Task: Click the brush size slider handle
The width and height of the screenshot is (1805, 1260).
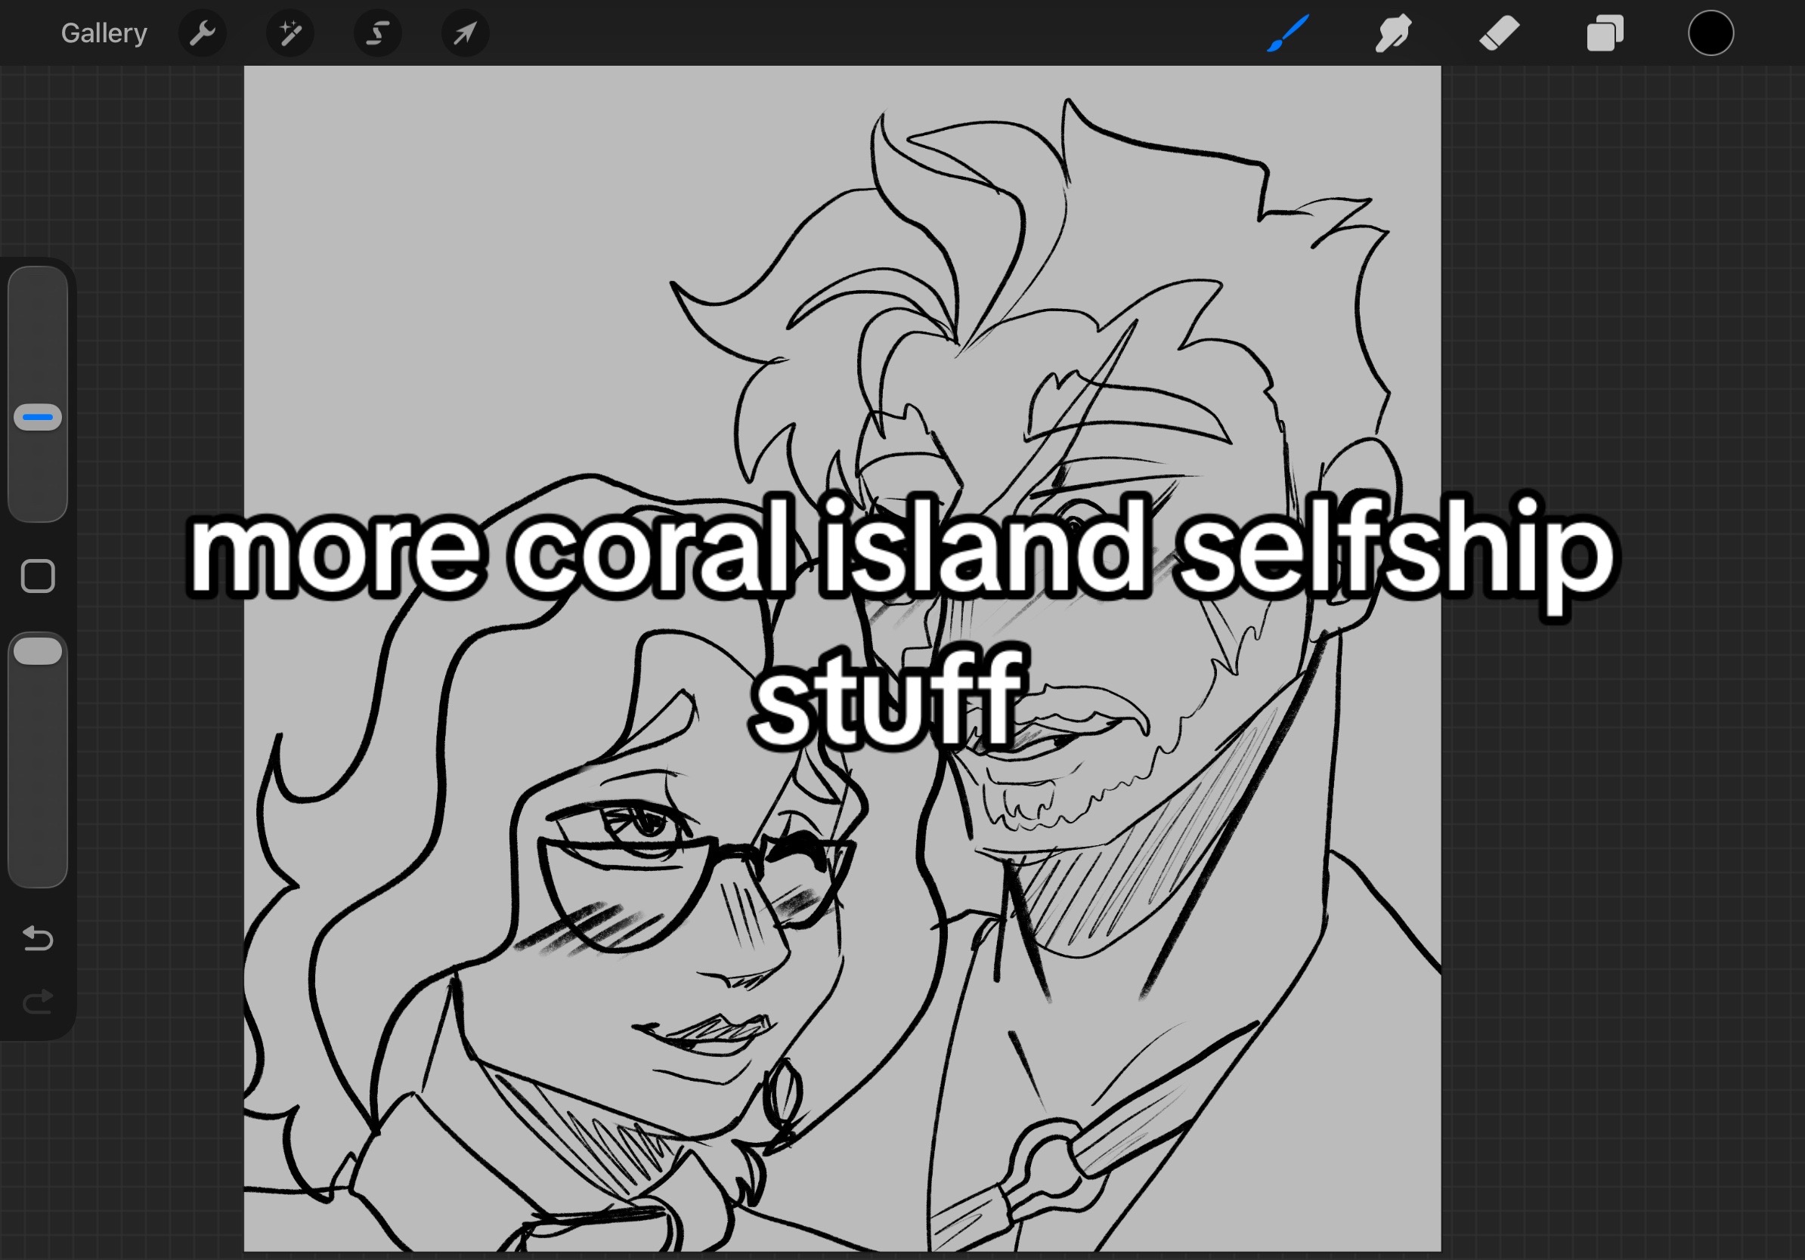Action: (x=38, y=417)
